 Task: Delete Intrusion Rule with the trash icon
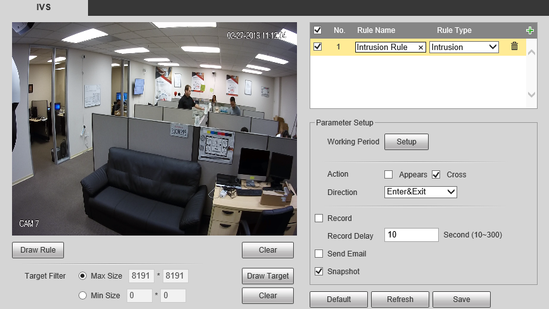pos(514,46)
